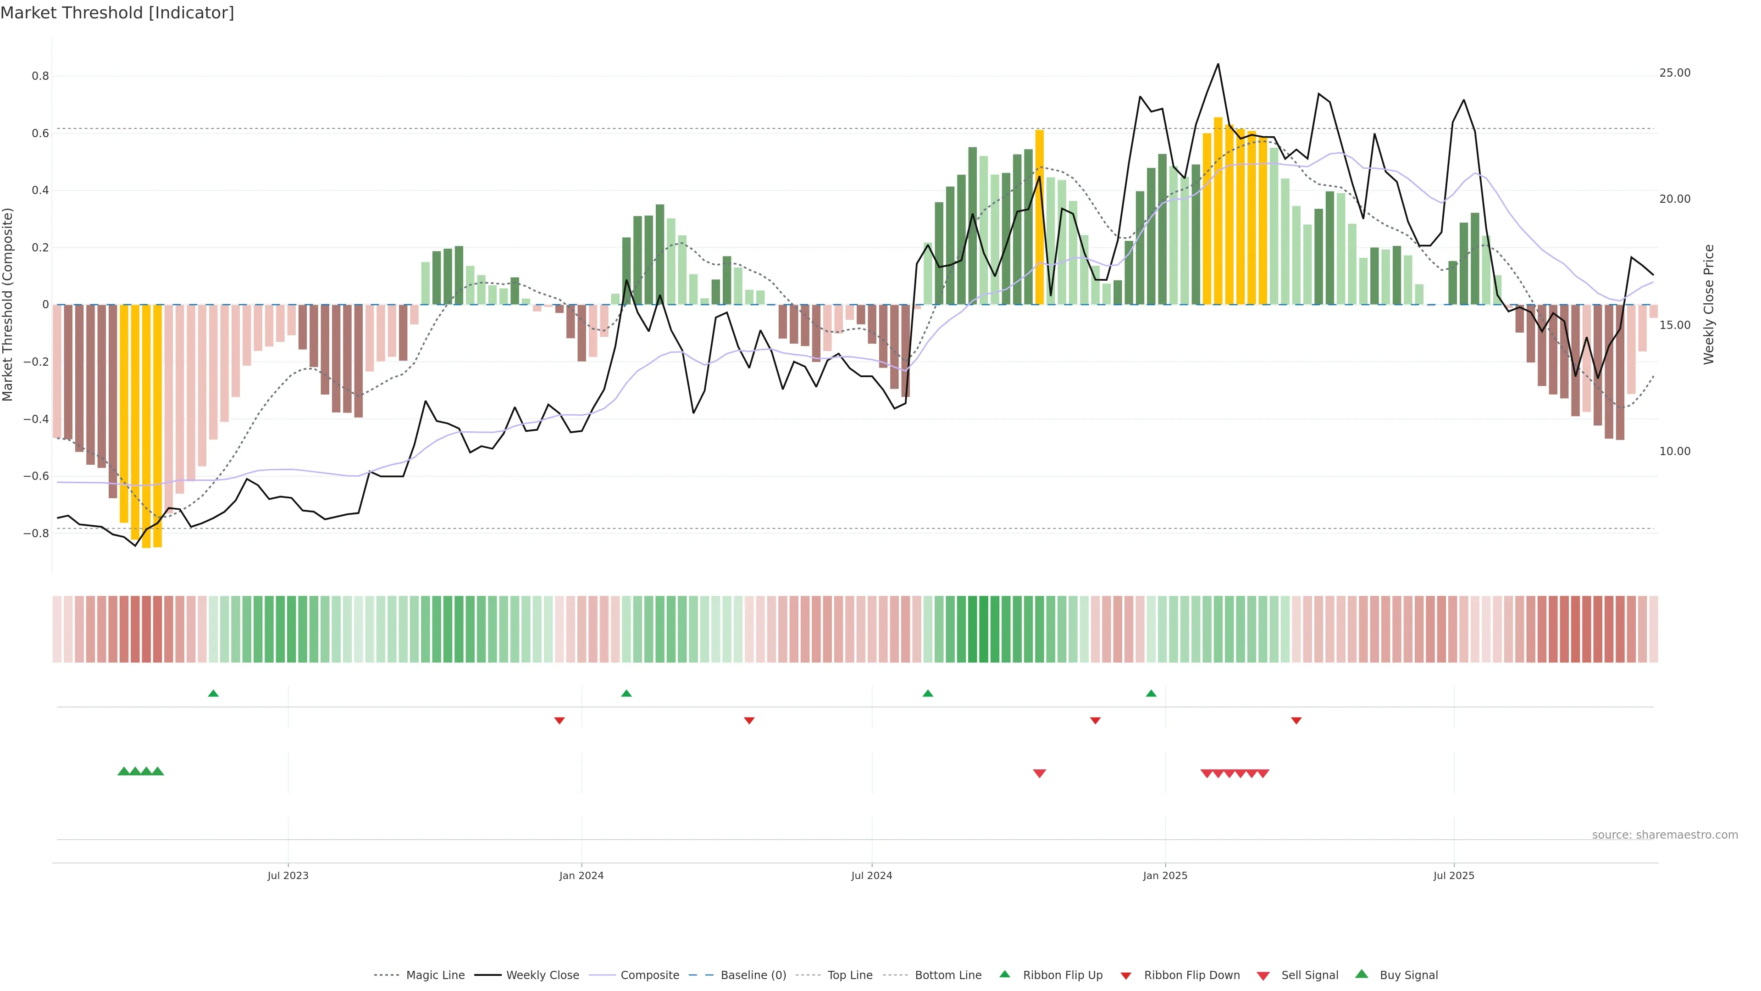Click the last red Ribbon Flip Down marker

tap(1296, 721)
